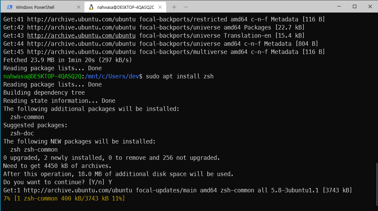378x211 pixels.
Task: Select the nahwasa@DESKTOP-4QASQ2C Ubuntu tab
Action: pyautogui.click(x=125, y=7)
